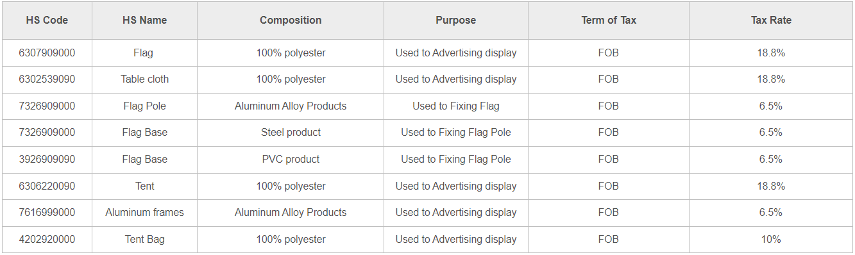Select the Aluminum frames name cell
Image resolution: width=855 pixels, height=255 pixels.
tap(144, 213)
